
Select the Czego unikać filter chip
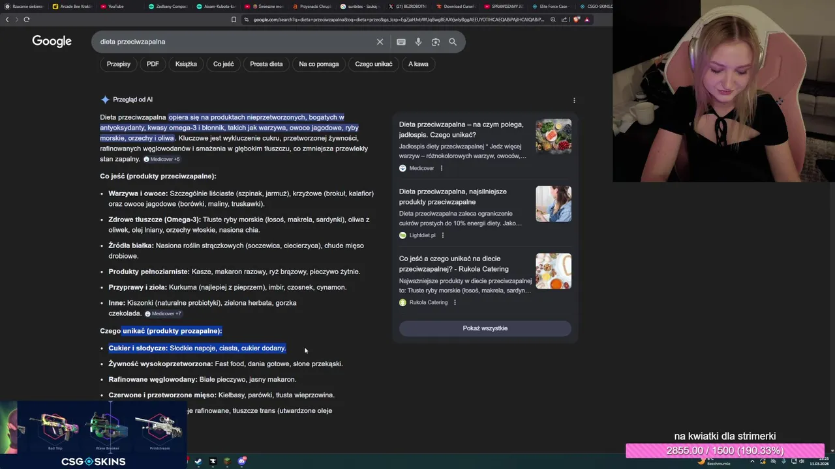pyautogui.click(x=374, y=64)
